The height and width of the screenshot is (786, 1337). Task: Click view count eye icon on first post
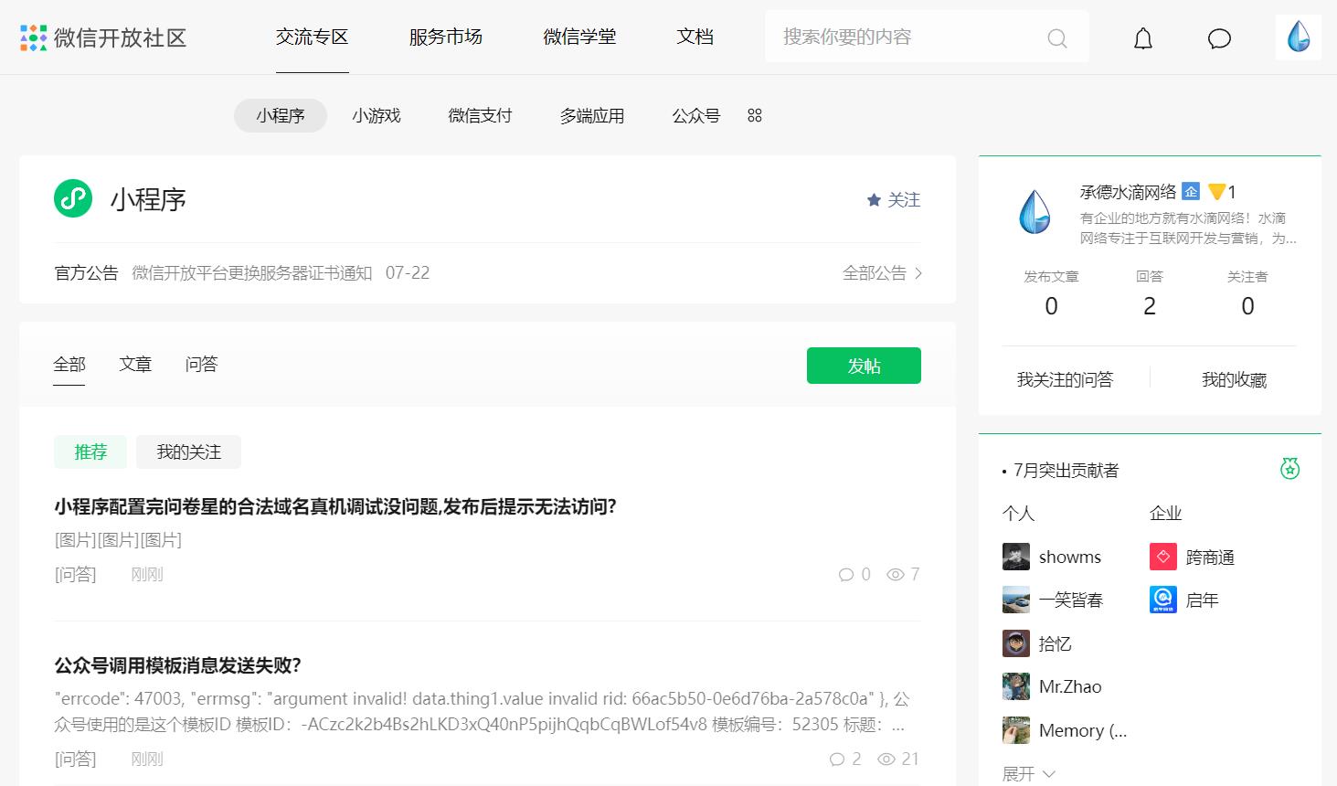896,575
